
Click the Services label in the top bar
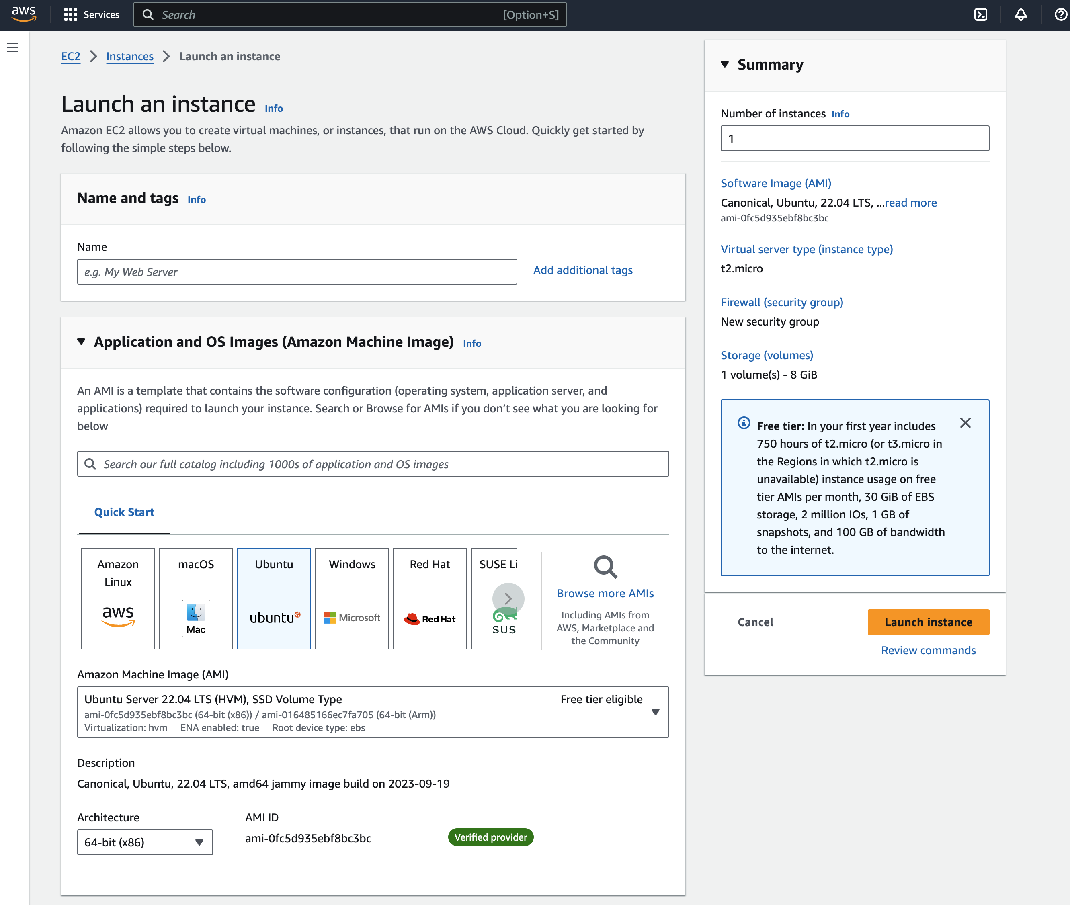pos(101,15)
